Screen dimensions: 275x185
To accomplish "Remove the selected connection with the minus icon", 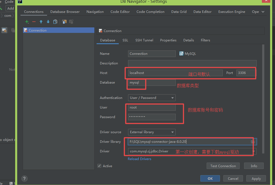I will tap(34, 22).
